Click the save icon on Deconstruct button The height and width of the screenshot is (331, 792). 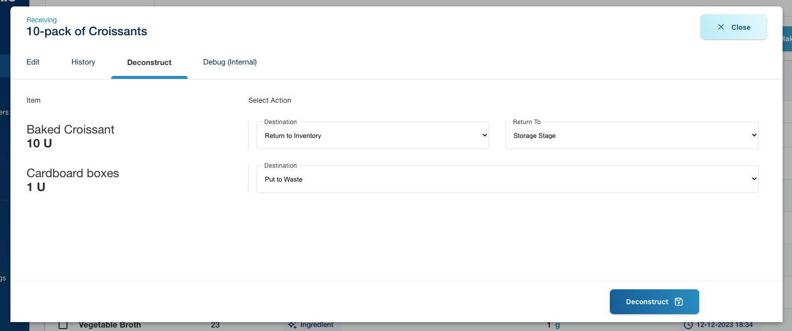click(x=679, y=302)
